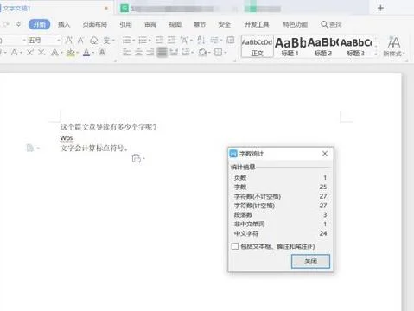414x311 pixels.
Task: Switch to the 插入 tab
Action: tap(64, 24)
